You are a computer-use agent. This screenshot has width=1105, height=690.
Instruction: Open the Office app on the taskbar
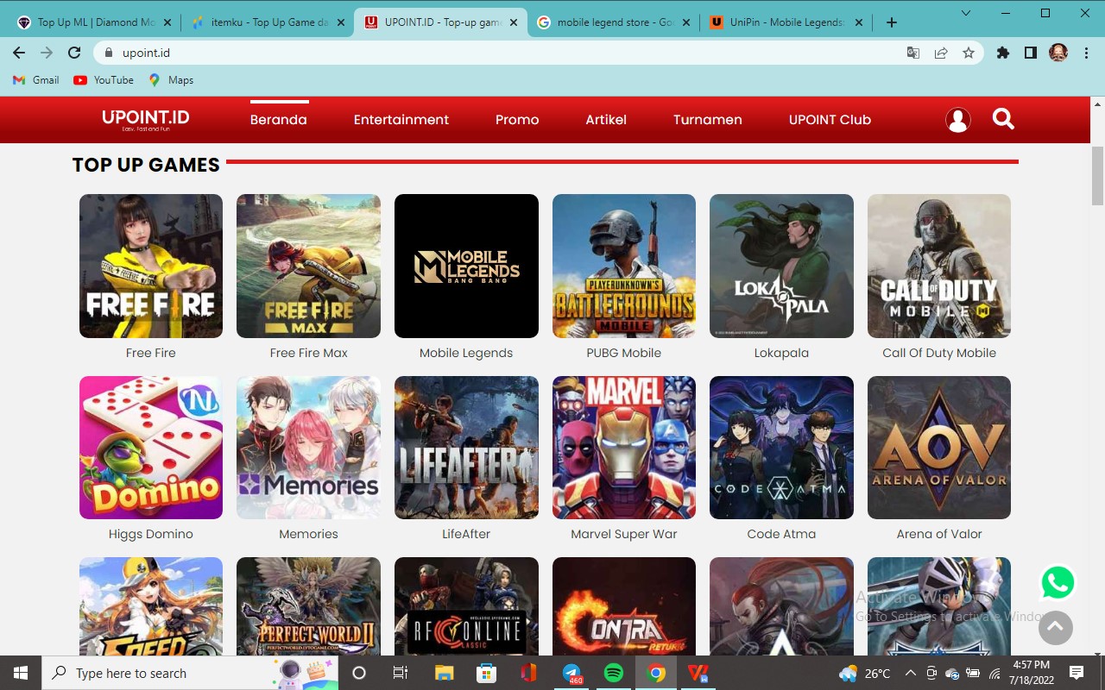tap(528, 673)
